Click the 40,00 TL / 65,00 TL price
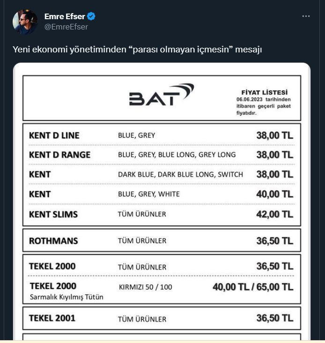 tap(253, 287)
